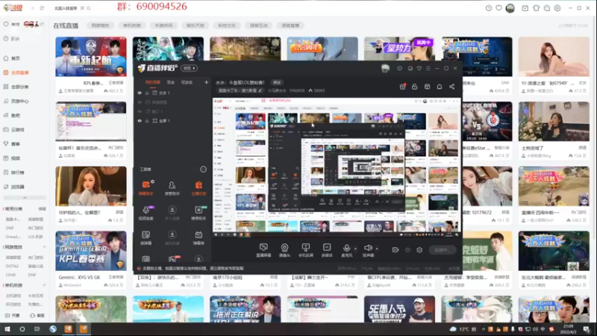Click the grayed start-stream button
Screen dimensions: 597x336
click(x=442, y=250)
